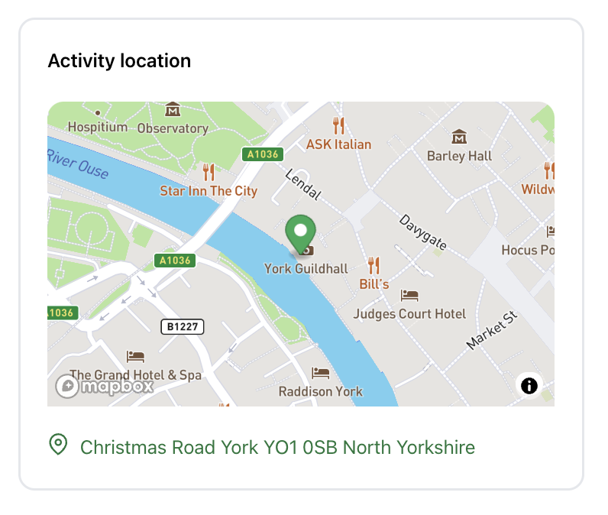Click the Davygate street label

coord(422,232)
